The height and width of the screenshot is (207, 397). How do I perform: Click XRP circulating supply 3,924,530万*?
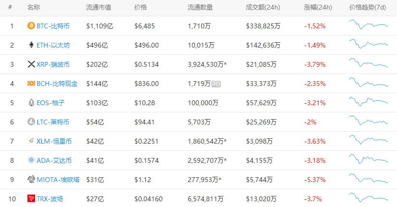pyautogui.click(x=207, y=64)
